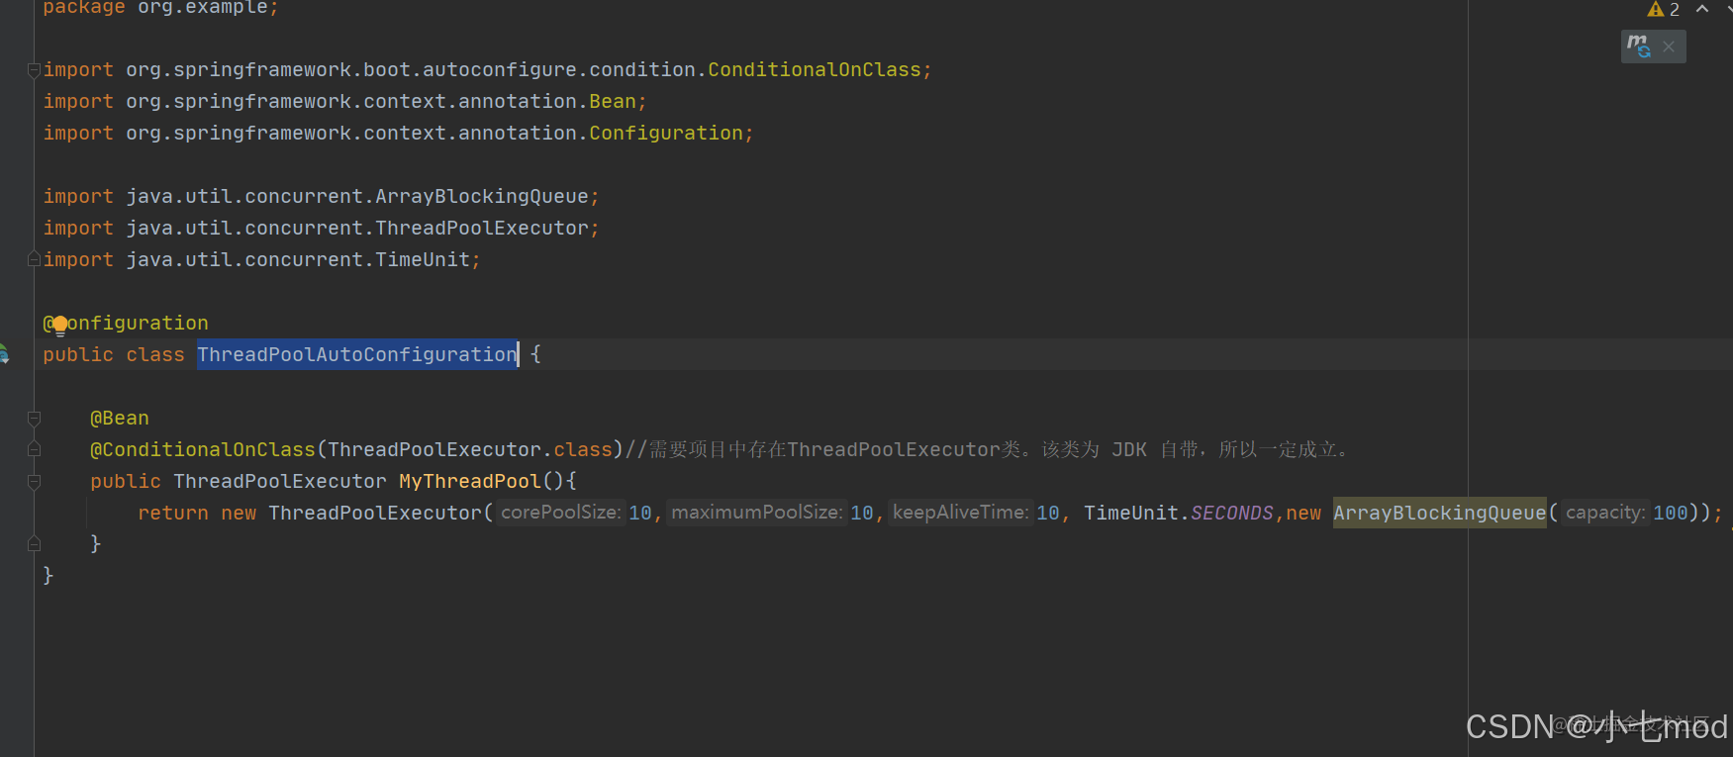Click the return keyword

173,514
